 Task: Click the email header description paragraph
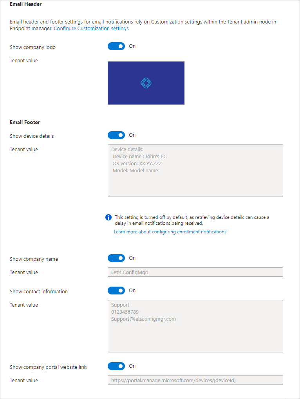[x=143, y=25]
